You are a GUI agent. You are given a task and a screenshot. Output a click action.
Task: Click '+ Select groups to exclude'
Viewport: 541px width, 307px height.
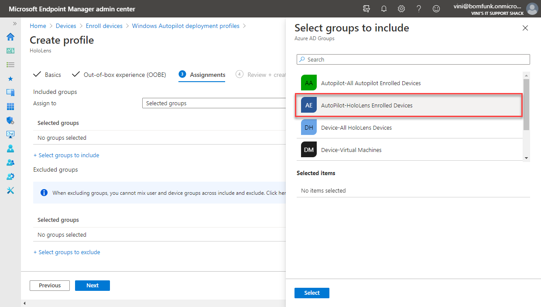point(67,252)
